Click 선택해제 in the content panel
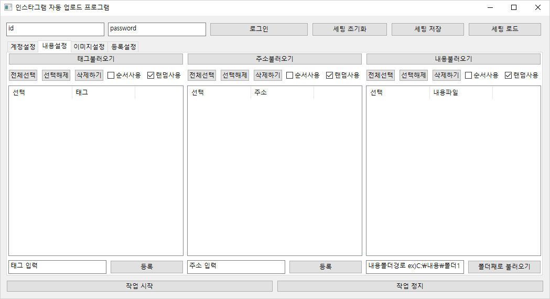550x299 pixels. (414, 75)
